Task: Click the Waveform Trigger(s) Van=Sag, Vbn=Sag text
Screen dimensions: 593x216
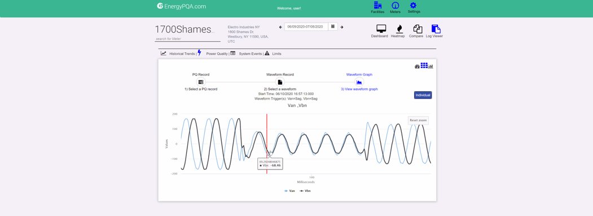Action: pos(286,99)
